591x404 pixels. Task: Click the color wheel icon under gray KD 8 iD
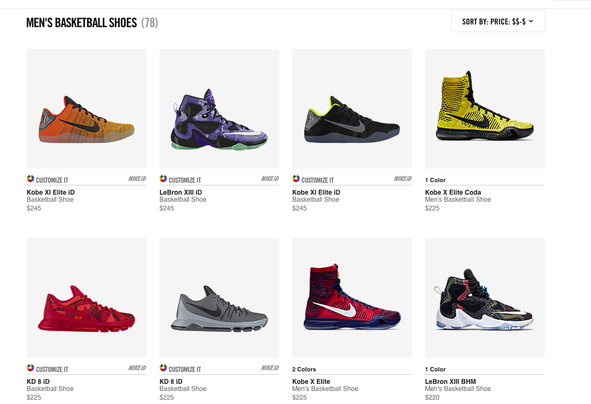163,368
